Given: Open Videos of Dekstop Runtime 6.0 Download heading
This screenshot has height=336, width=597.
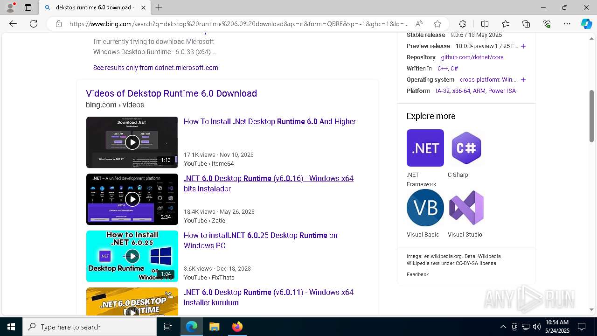Looking at the screenshot, I should click(171, 93).
